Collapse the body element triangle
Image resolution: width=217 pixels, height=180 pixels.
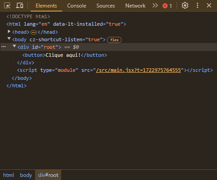[x=9, y=39]
